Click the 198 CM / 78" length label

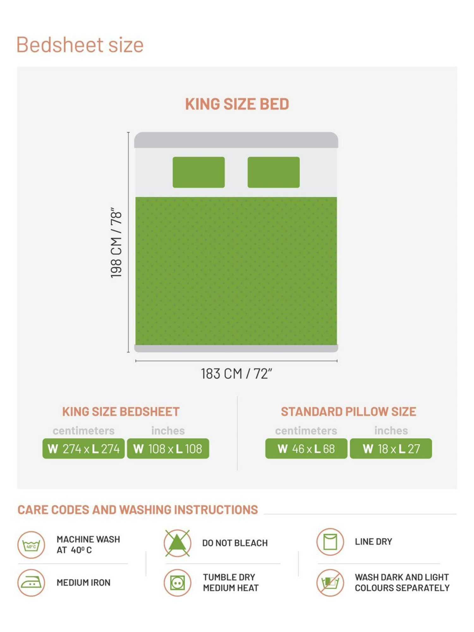pos(116,243)
